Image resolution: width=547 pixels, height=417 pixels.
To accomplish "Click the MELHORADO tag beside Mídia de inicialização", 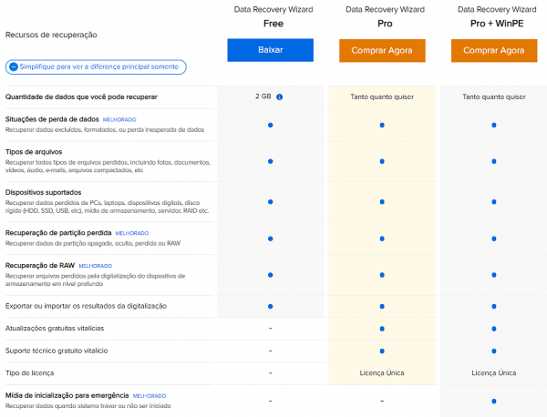I will point(150,396).
